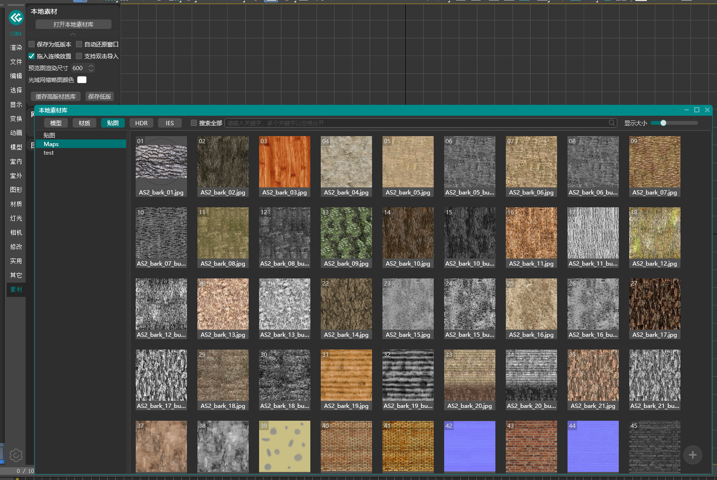This screenshot has height=480, width=717.
Task: Maximize the 本地素材库 window
Action: [x=697, y=110]
